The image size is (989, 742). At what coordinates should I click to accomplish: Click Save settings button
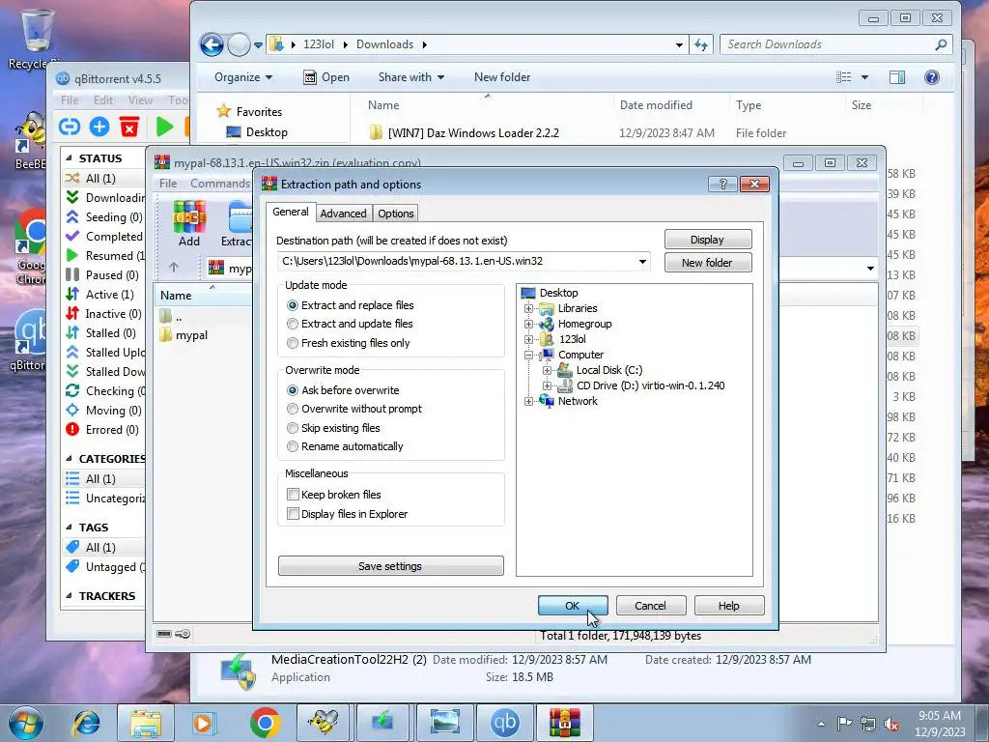click(x=390, y=566)
